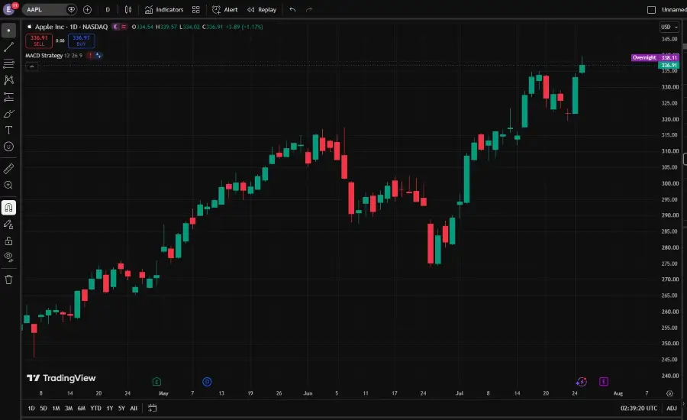Click the 336.91 BUY button
The width and height of the screenshot is (687, 420).
point(81,40)
